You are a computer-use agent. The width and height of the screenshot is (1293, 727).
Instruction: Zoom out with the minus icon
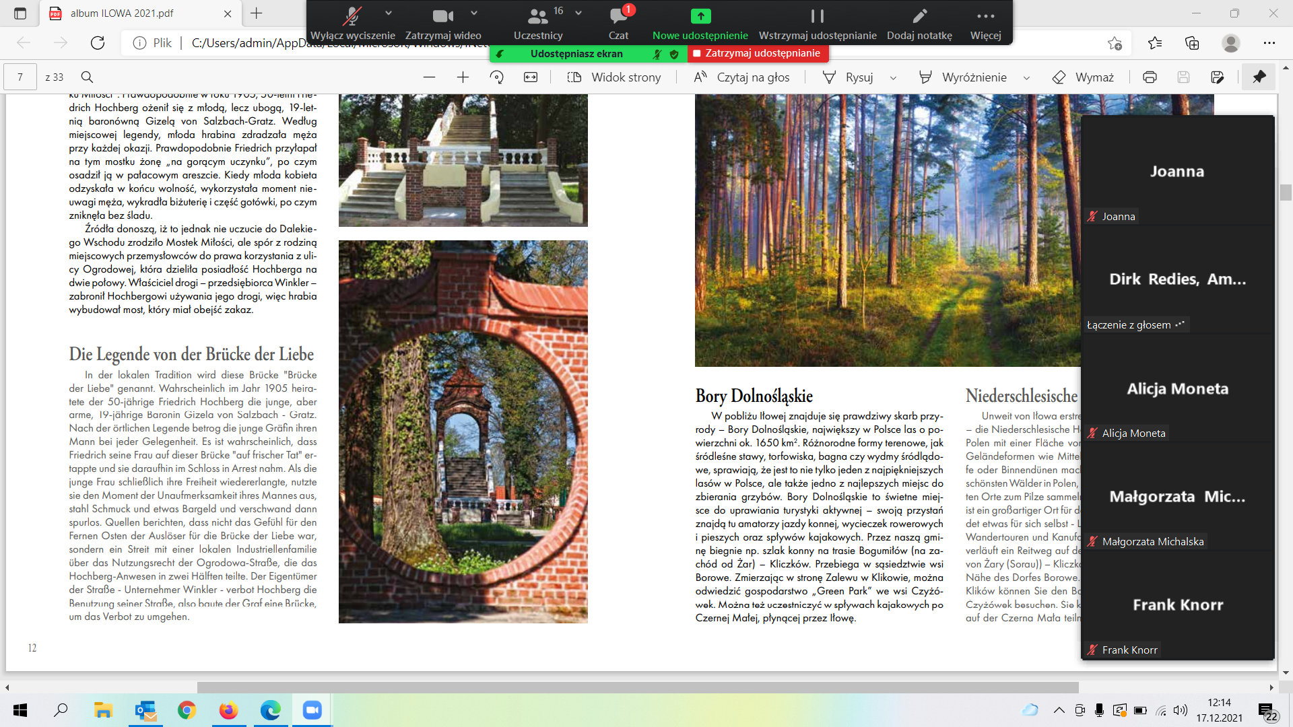click(429, 77)
